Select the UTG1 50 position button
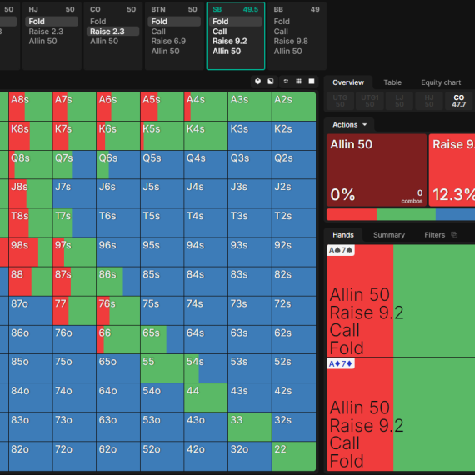Screen dimensions: 475x475 point(370,101)
